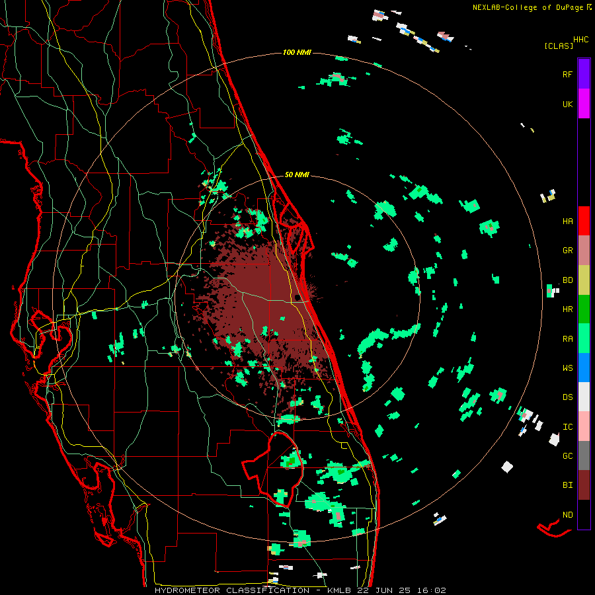Click the black radar site dot on the coast
This screenshot has height=595, width=595.
click(298, 297)
